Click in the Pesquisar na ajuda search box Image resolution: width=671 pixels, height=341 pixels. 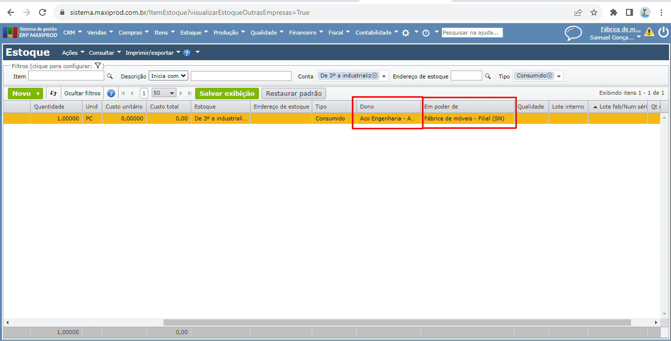click(472, 33)
